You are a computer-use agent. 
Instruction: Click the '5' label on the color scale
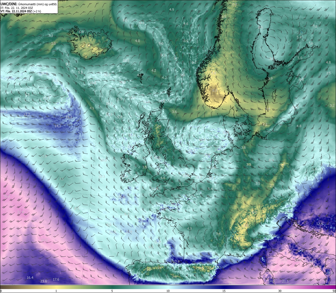coord(112,291)
